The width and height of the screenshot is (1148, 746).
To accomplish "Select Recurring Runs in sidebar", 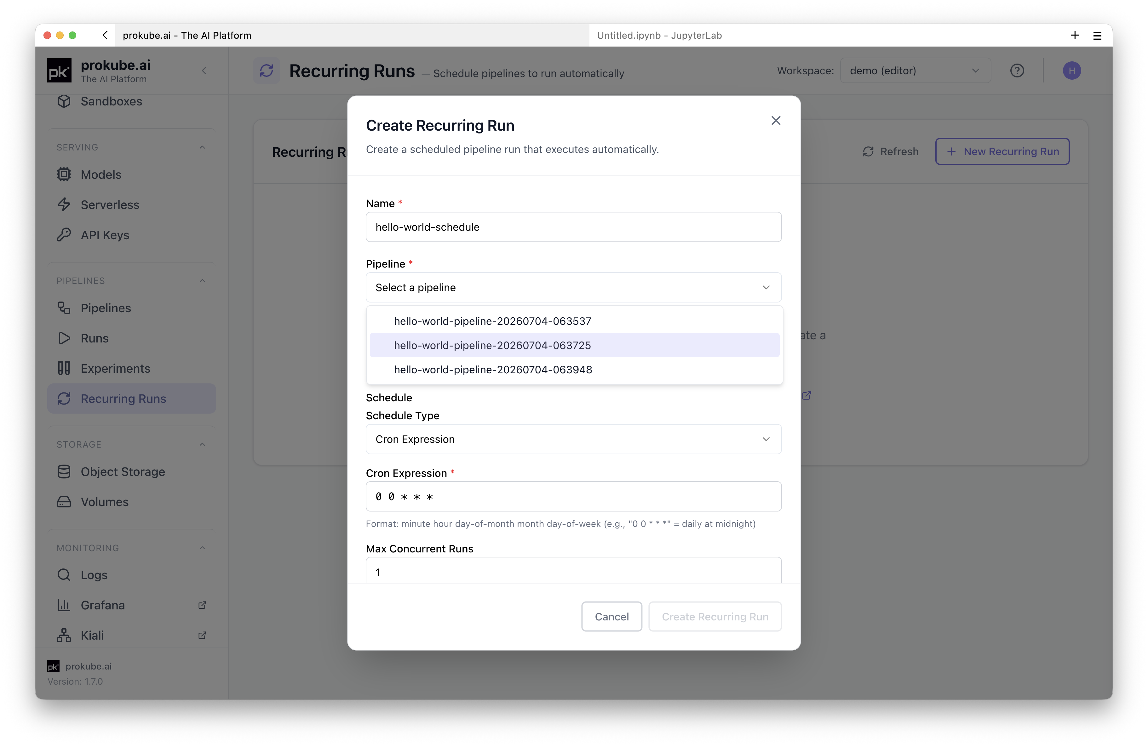I will point(131,398).
